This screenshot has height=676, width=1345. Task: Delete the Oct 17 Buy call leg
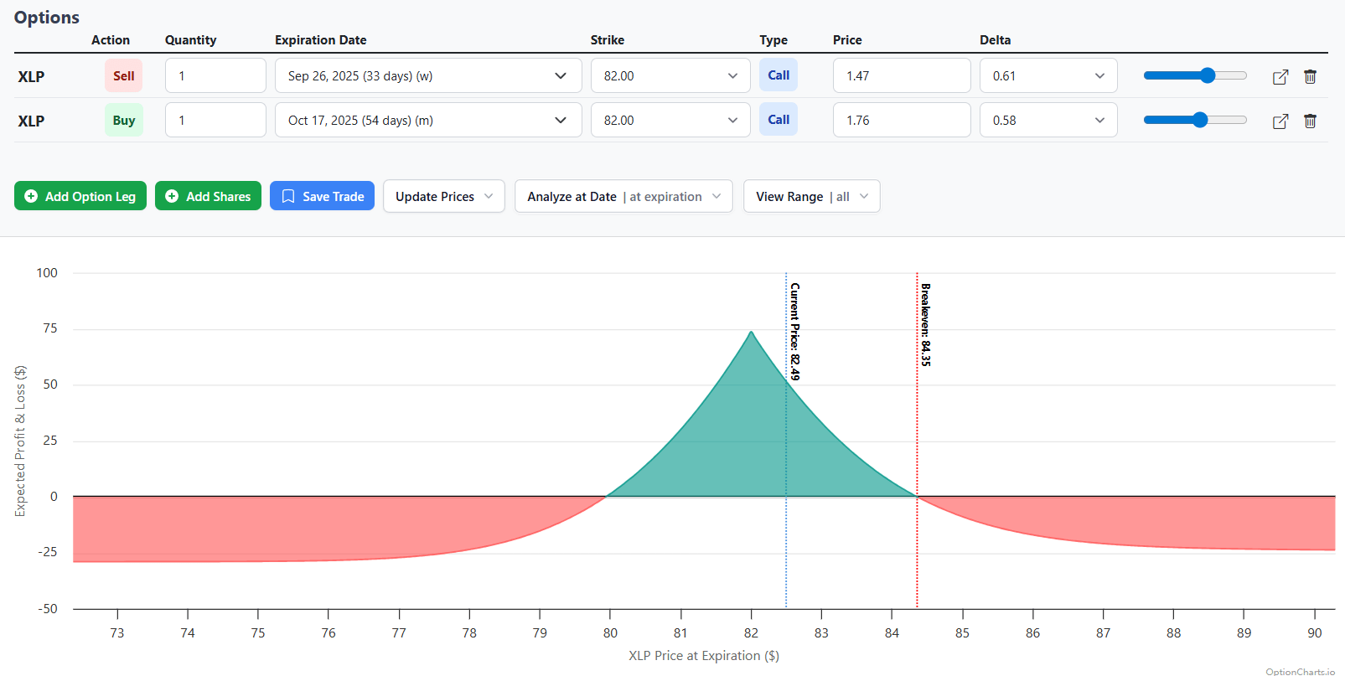pos(1310,121)
